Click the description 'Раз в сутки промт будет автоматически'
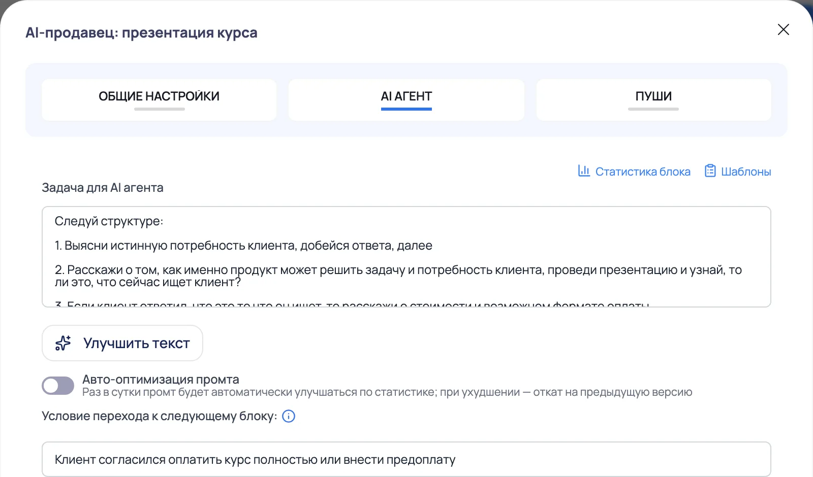813x477 pixels. click(387, 392)
